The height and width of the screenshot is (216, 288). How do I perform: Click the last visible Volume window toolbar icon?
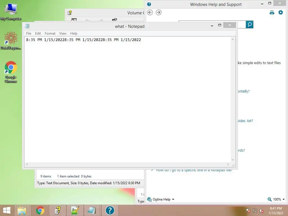click(x=115, y=20)
